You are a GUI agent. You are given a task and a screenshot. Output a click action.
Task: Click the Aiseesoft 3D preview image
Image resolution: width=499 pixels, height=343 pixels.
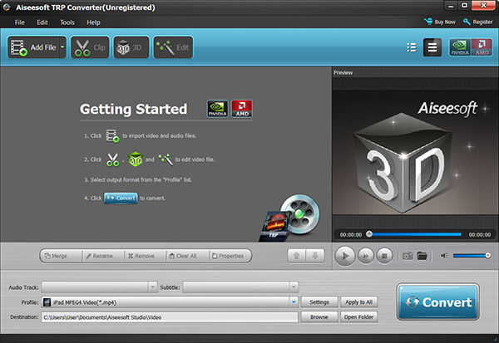[x=415, y=153]
